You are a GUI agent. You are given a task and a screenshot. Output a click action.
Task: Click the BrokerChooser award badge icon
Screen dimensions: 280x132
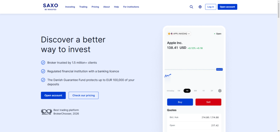tap(46, 112)
